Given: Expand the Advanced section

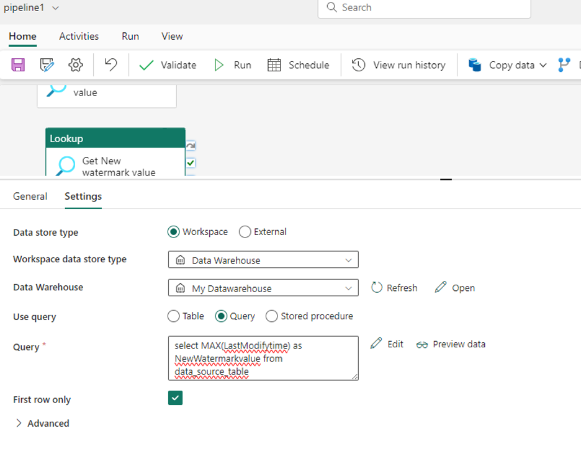Looking at the screenshot, I should tap(42, 423).
